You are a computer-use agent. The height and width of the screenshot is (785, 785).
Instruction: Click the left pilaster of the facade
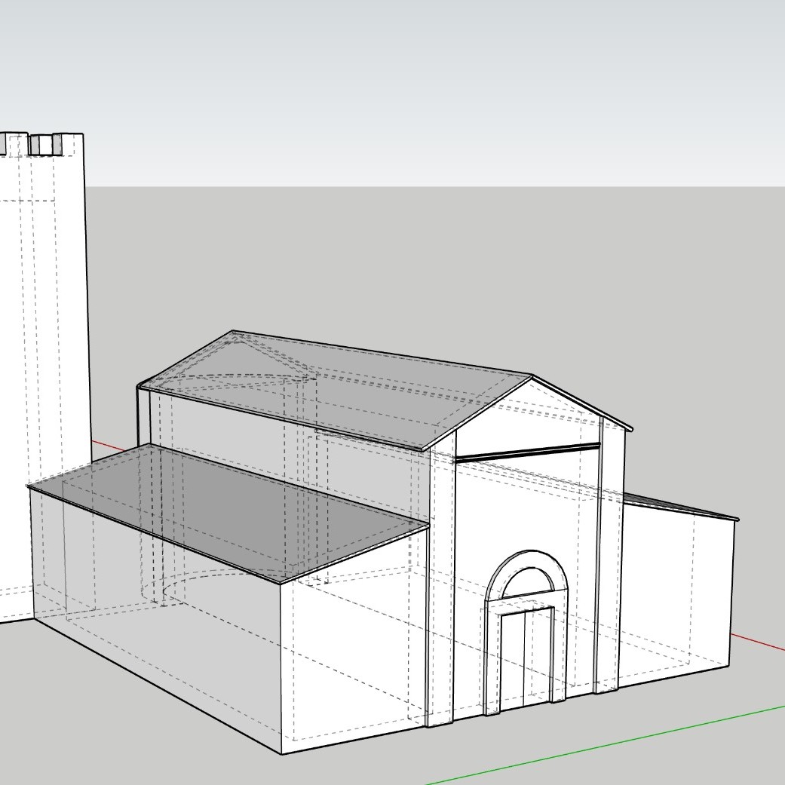(x=441, y=588)
